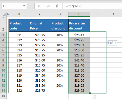Select the $25.43 price after discount cell

coord(79,35)
